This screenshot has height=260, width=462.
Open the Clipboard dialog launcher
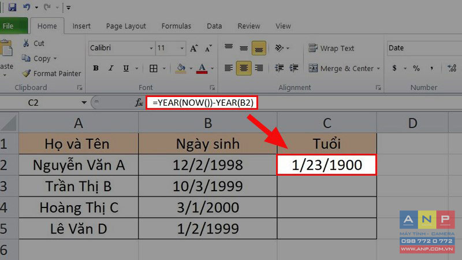tap(80, 88)
